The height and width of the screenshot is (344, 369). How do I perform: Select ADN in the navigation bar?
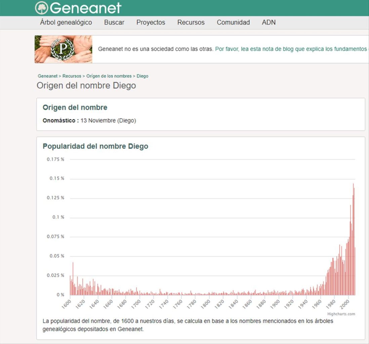point(269,23)
